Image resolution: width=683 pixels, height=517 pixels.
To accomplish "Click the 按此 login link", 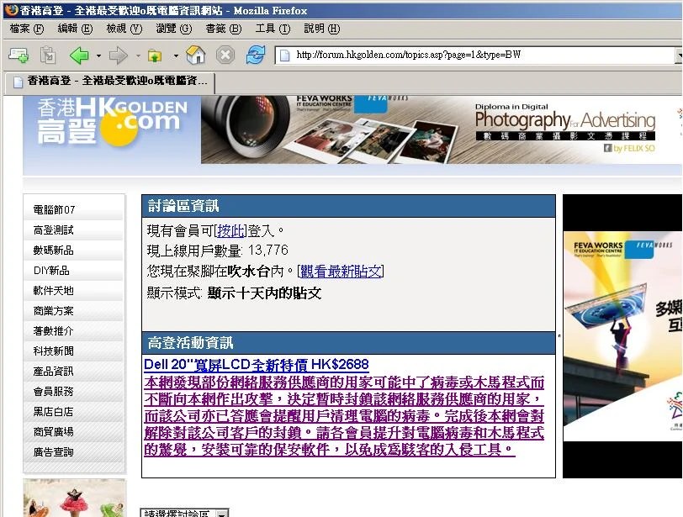I will [230, 230].
